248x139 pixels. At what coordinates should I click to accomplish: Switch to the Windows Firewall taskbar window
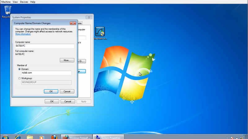(x=76, y=137)
